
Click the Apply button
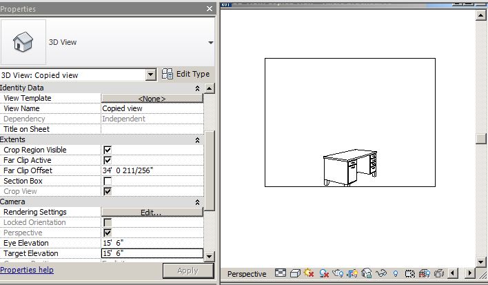(x=188, y=271)
